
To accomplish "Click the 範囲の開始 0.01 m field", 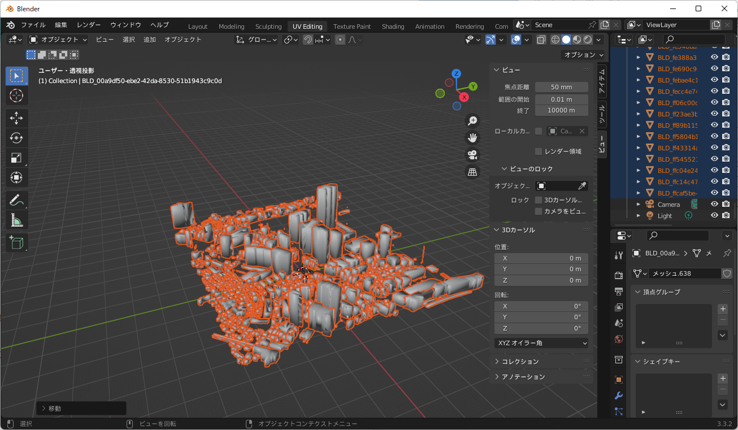I will tap(562, 99).
